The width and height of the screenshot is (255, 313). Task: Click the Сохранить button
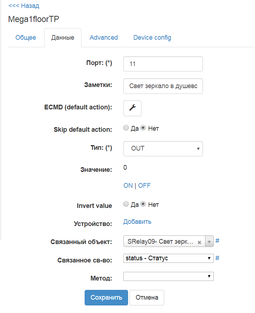coord(106,297)
